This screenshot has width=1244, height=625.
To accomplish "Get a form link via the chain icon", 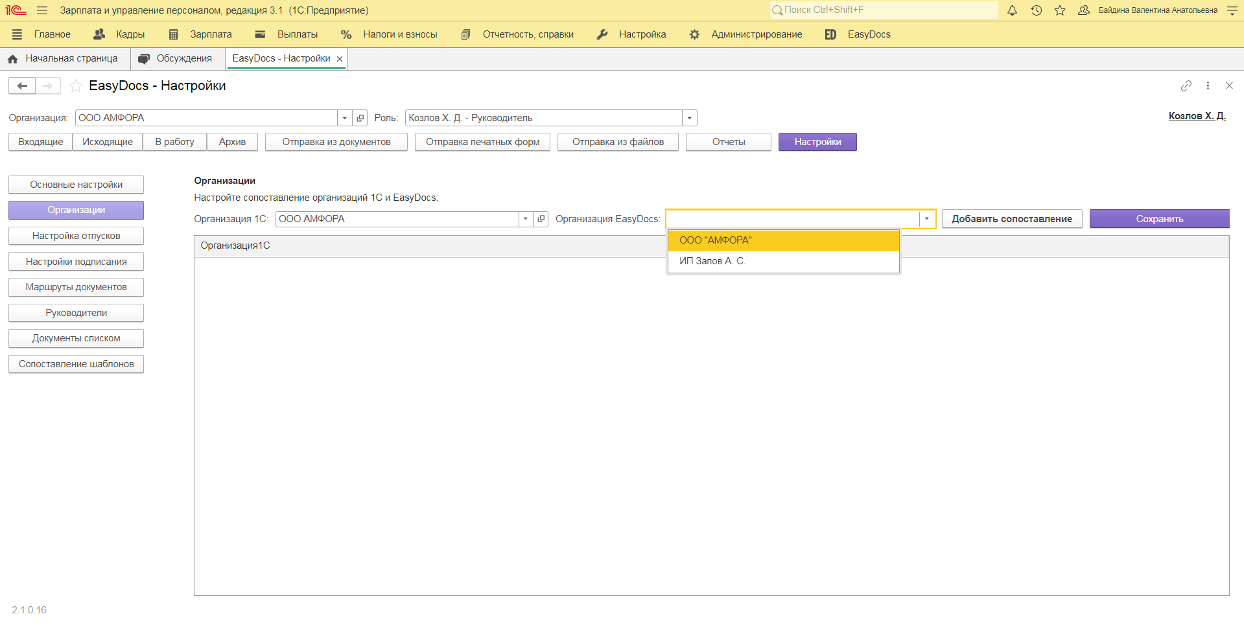I will [1186, 85].
